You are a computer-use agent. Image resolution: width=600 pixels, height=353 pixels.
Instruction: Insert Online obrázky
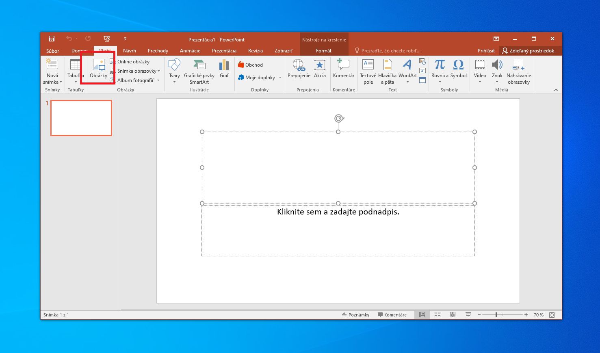(x=130, y=62)
